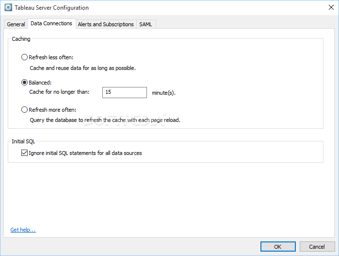Switch to the General tab
Screen dimensions: 339x256
[x=16, y=24]
